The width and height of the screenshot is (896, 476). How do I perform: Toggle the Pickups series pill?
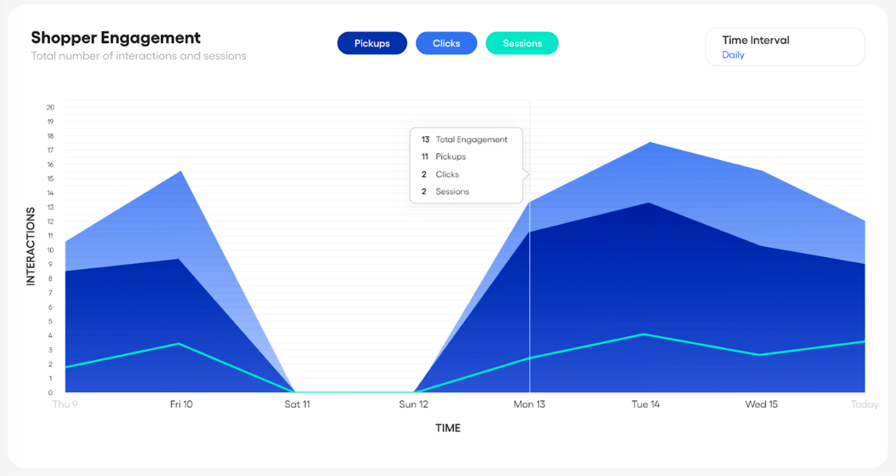372,43
